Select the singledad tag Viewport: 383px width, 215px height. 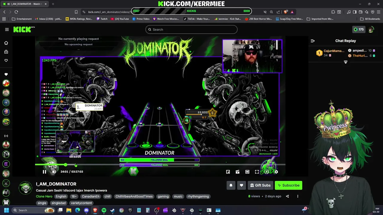tap(58, 203)
